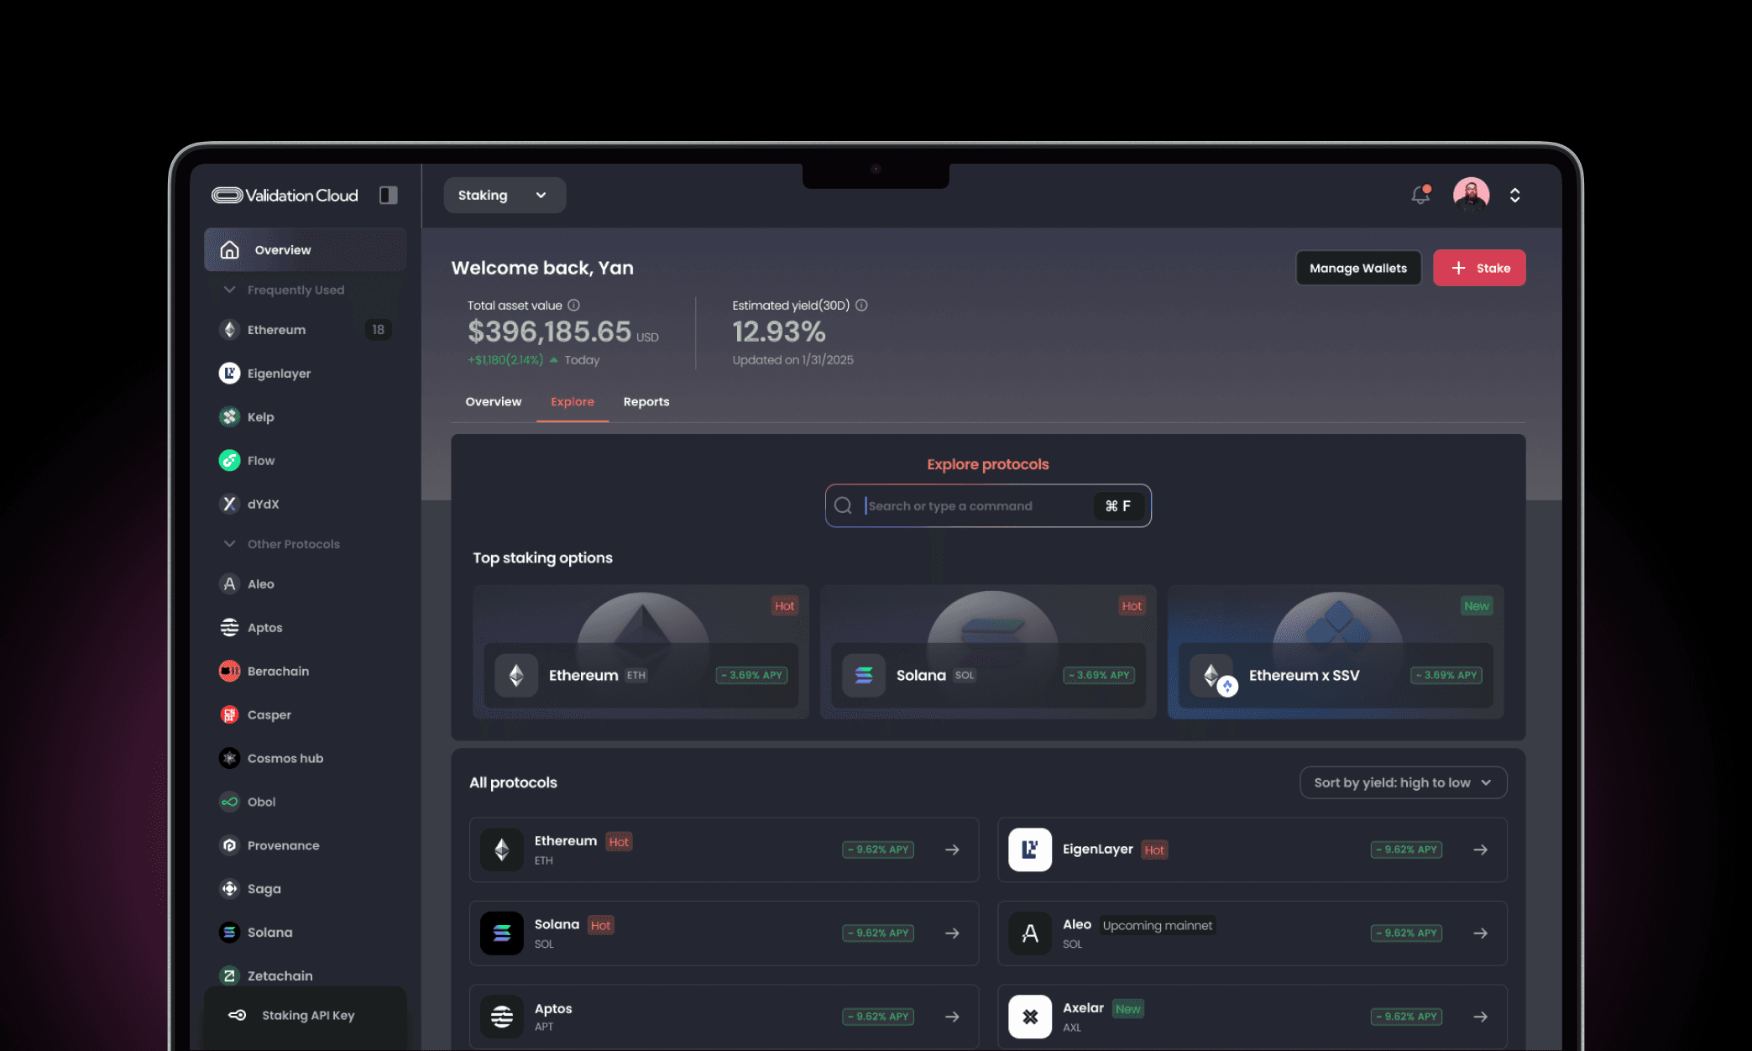Screen dimensions: 1752x1051
Task: Open Sort by yield dropdown
Action: coord(1403,782)
